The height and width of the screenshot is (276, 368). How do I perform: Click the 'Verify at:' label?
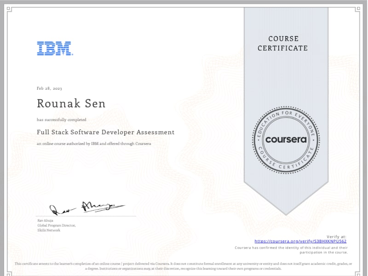pos(336,236)
